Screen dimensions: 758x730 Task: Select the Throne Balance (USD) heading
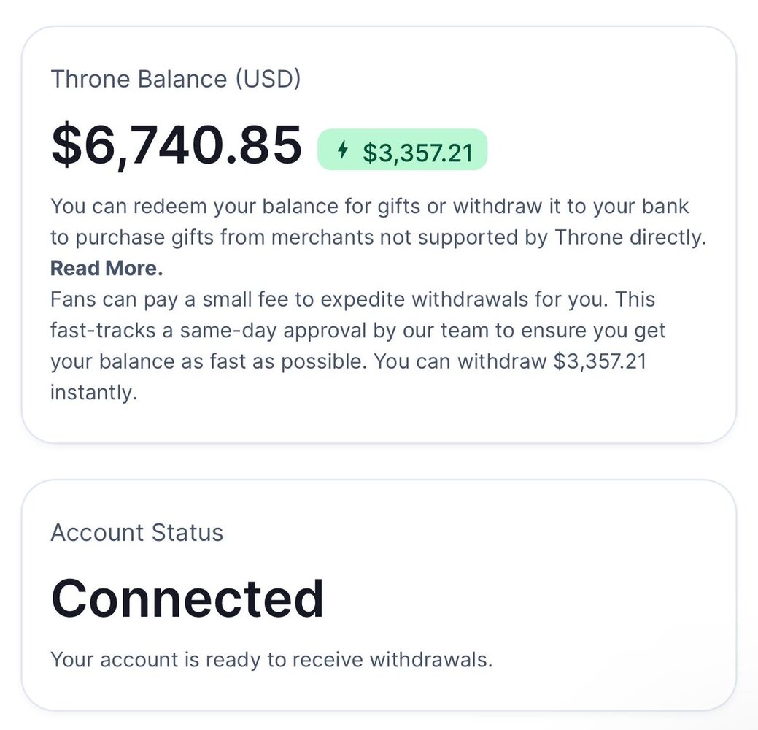point(175,79)
